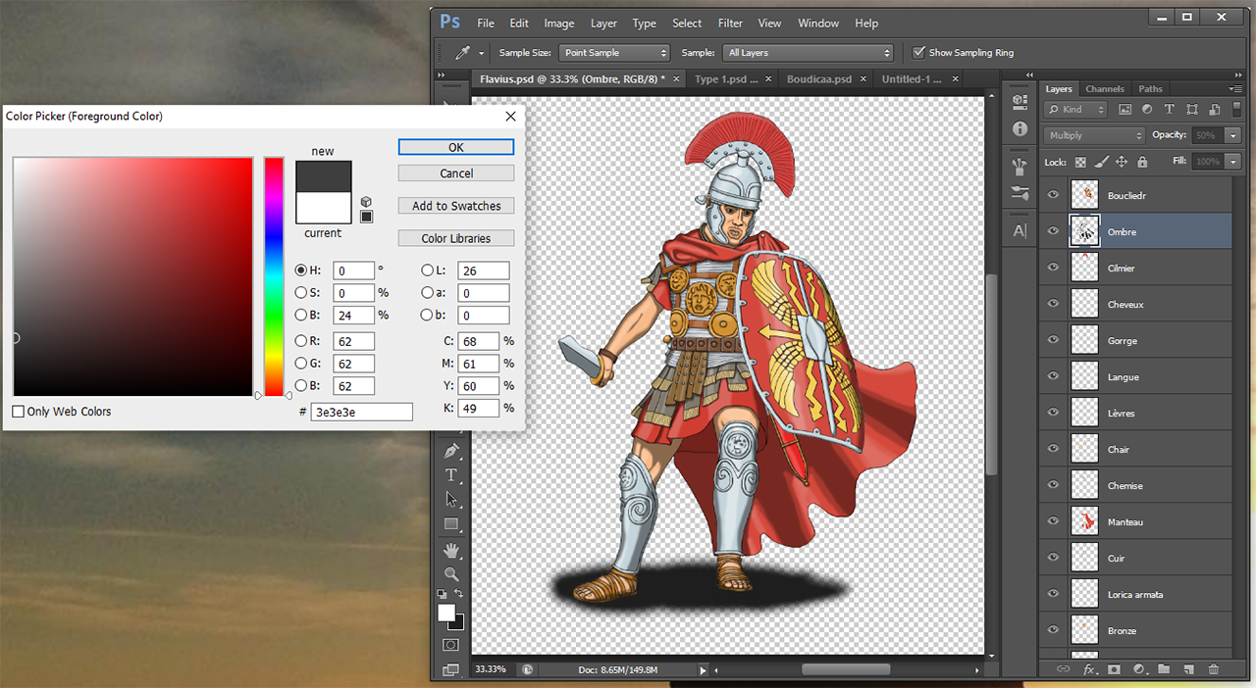Create a new layer icon

1188,669
